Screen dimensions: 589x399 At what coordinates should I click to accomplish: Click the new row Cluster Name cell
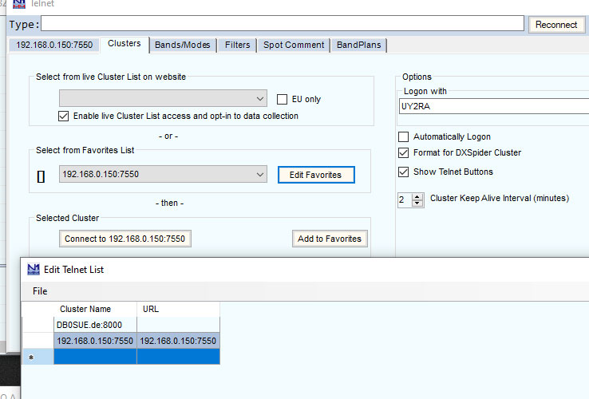(x=96, y=357)
